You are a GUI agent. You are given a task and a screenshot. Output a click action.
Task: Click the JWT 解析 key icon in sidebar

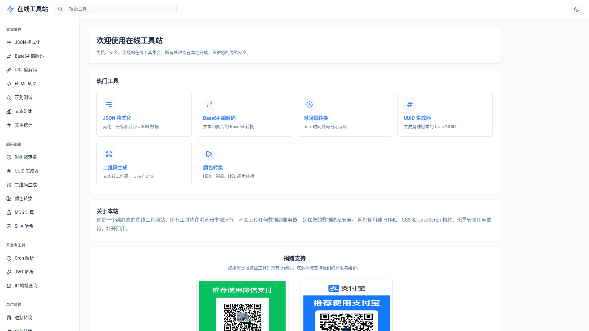(9, 272)
